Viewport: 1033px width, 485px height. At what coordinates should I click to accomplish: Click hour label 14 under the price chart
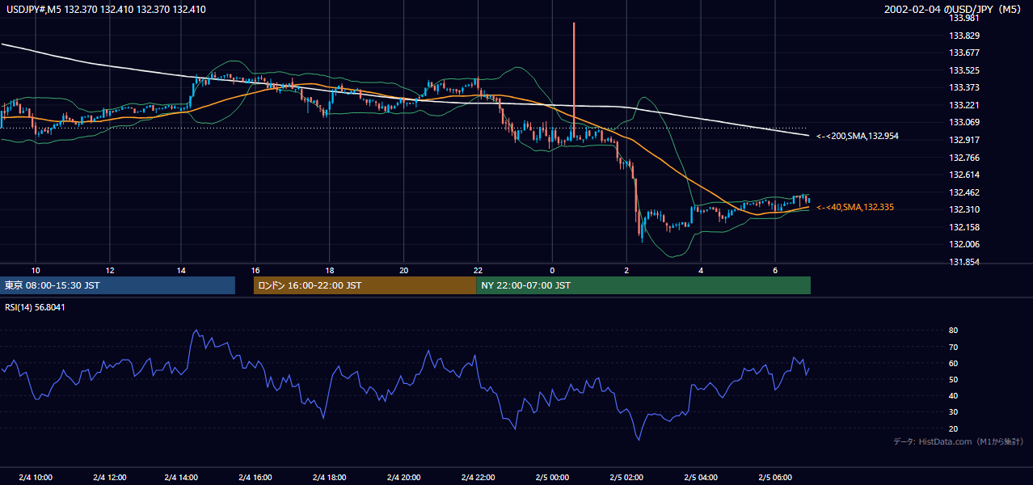coord(181,270)
